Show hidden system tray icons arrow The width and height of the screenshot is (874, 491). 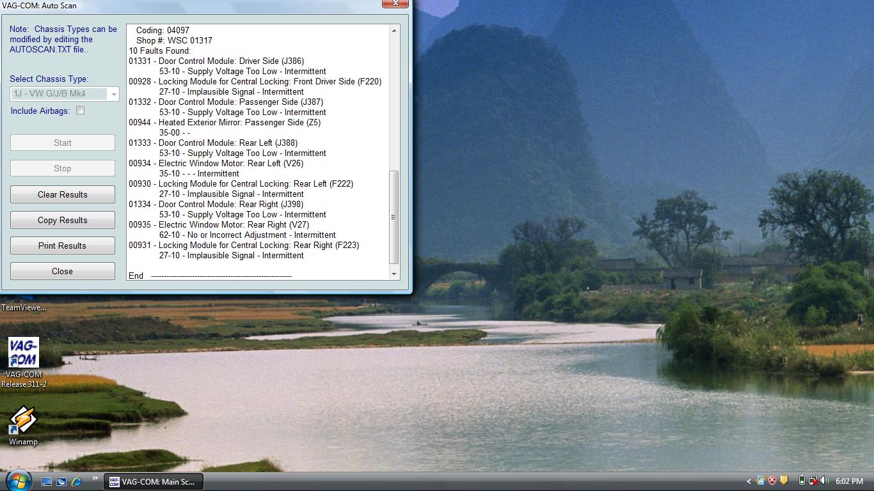749,481
